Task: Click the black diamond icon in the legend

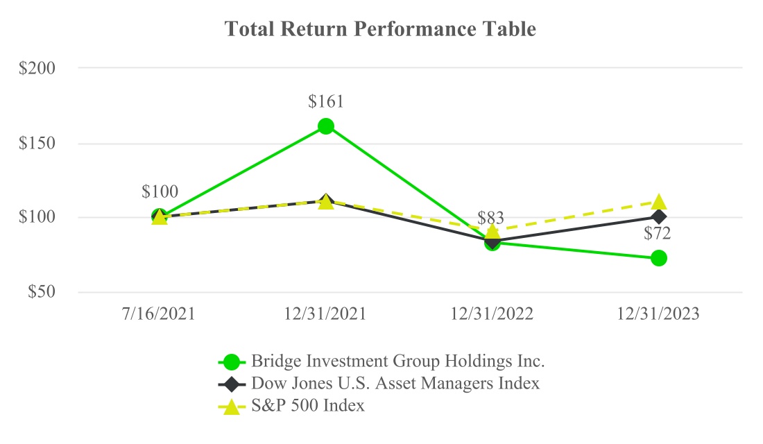Action: coord(232,384)
